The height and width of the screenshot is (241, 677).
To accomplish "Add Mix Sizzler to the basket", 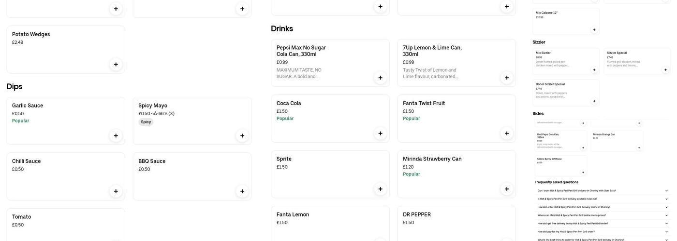I will 594,70.
